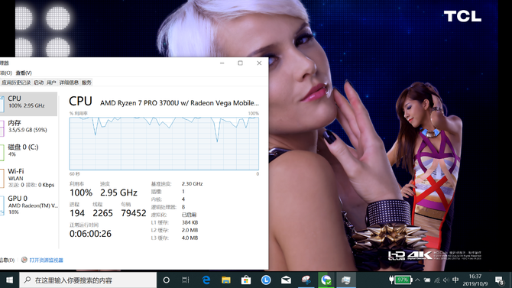512x288 pixels.
Task: Open Microsoft Edge from the taskbar
Action: [x=206, y=280]
